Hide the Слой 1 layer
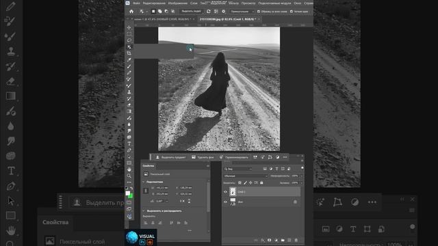 click(x=225, y=192)
